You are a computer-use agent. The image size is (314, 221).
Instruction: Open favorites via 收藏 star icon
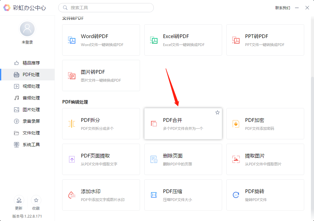36,200
